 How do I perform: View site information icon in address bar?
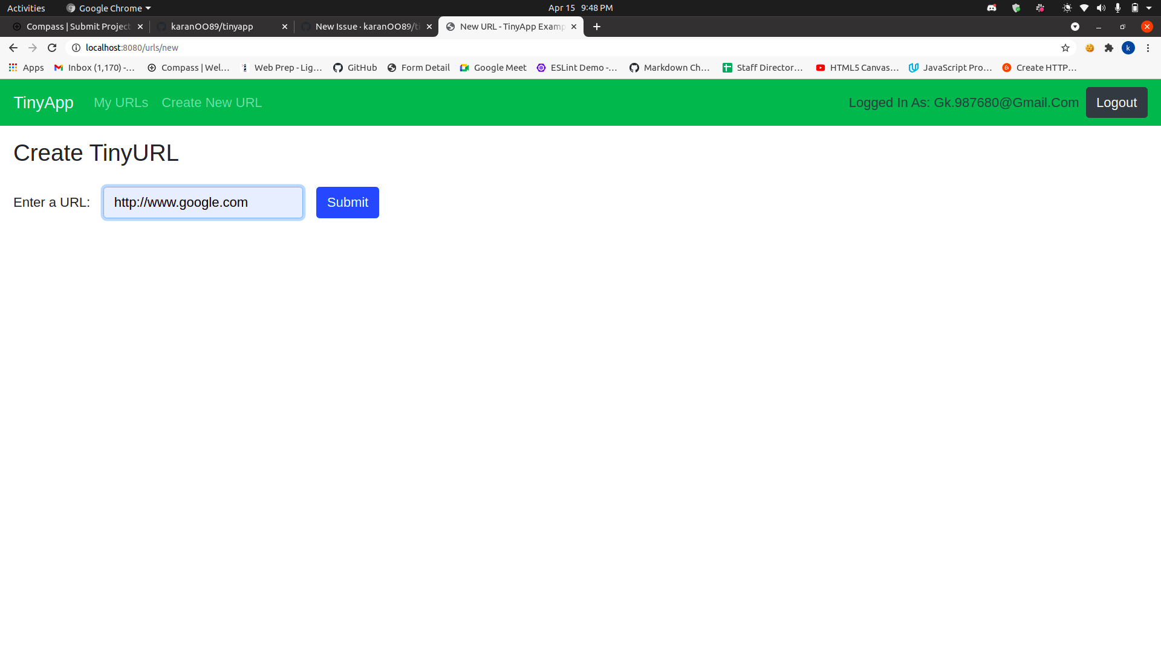coord(76,48)
